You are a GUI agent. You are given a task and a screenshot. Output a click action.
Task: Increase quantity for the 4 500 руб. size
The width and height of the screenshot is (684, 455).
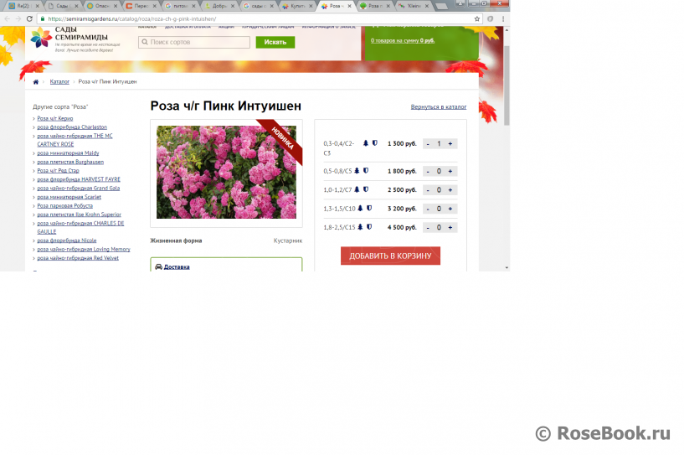point(450,228)
